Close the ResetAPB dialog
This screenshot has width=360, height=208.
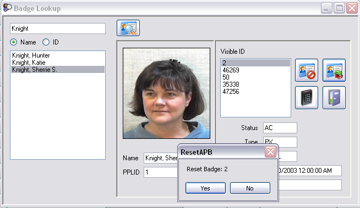tap(270, 151)
